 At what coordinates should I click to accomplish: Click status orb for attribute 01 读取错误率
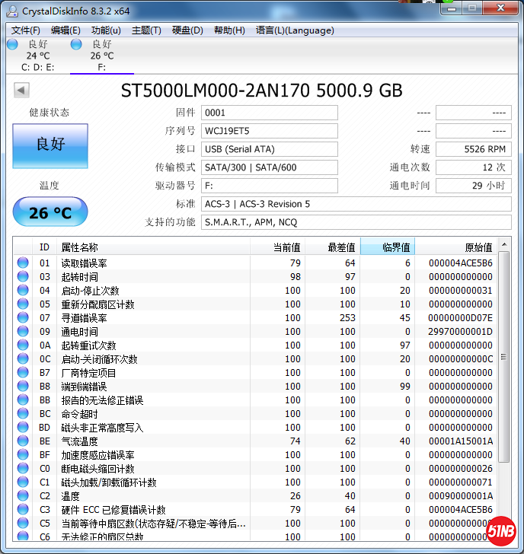point(23,263)
